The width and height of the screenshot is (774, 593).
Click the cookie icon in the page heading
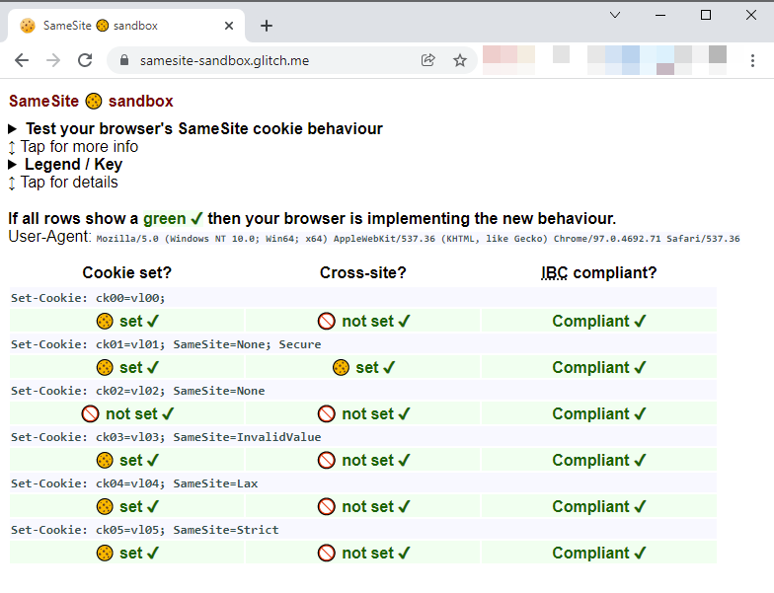(x=94, y=101)
